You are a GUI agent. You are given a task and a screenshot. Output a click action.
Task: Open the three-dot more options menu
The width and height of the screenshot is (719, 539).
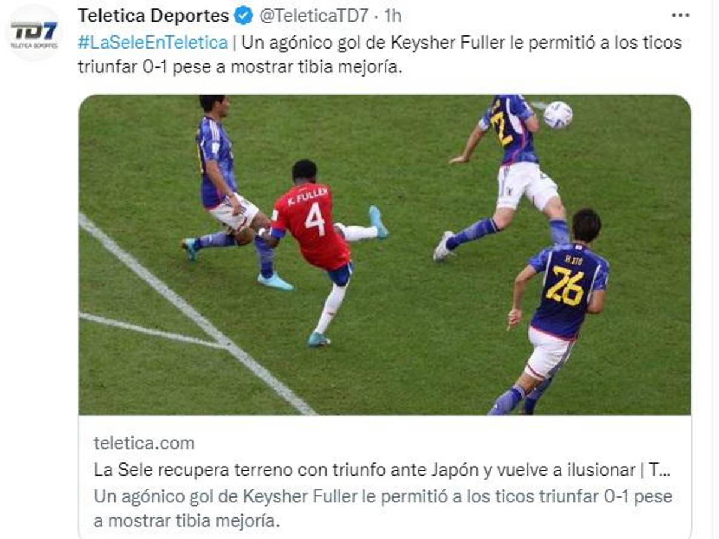[x=681, y=16]
